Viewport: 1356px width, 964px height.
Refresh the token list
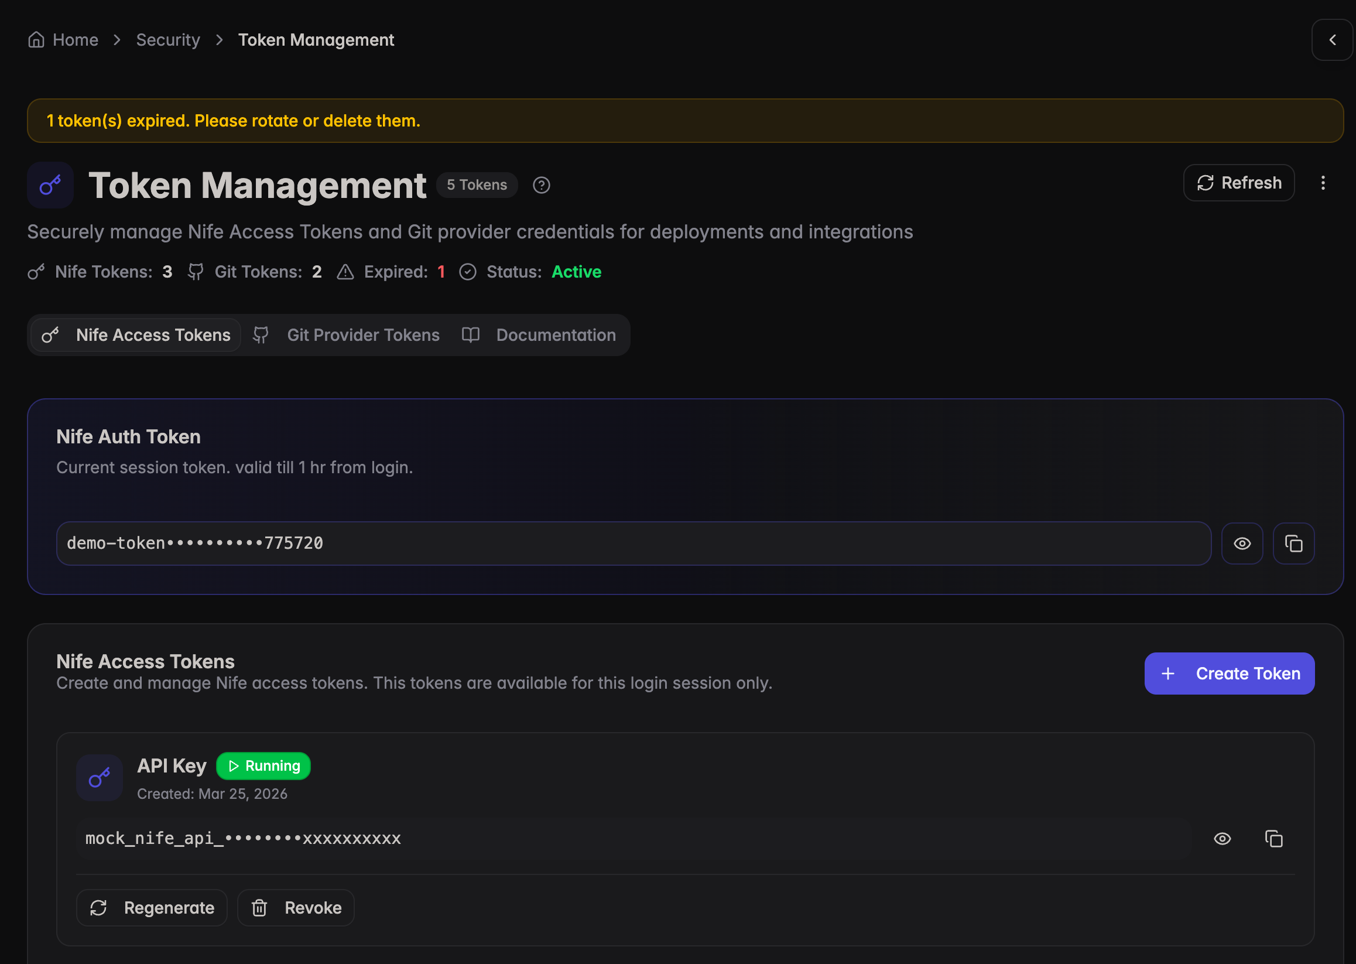1238,183
